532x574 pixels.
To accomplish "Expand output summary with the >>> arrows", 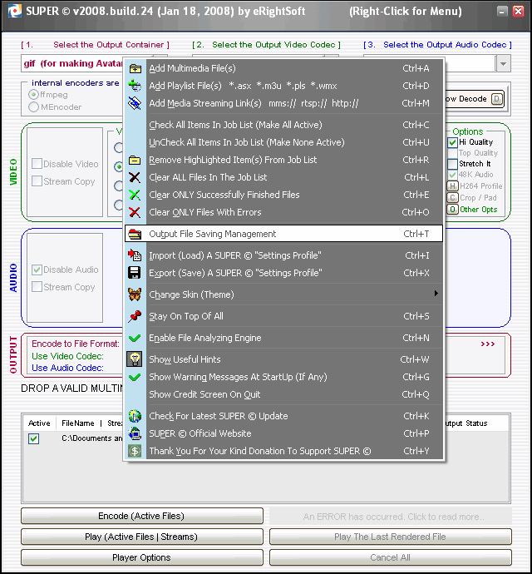I will click(487, 344).
